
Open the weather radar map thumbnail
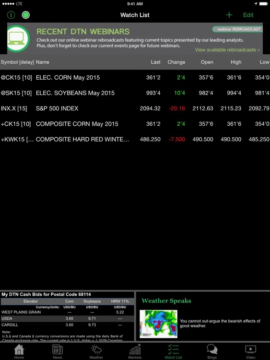point(158,324)
